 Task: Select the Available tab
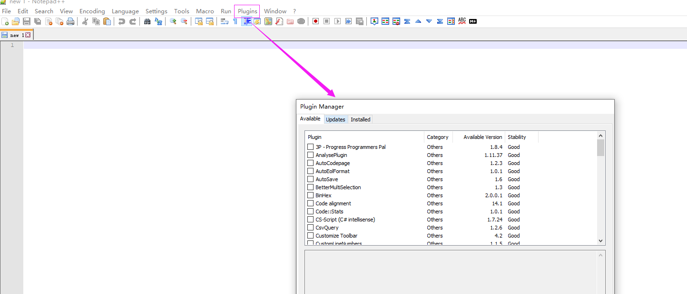(x=310, y=119)
